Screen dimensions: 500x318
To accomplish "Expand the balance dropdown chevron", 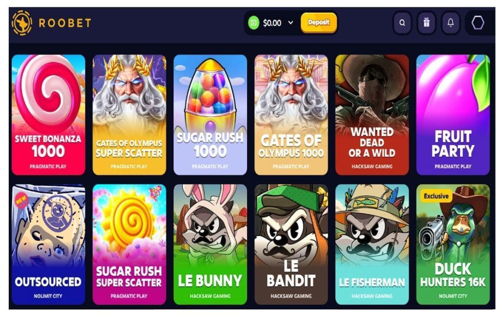I will coord(291,22).
